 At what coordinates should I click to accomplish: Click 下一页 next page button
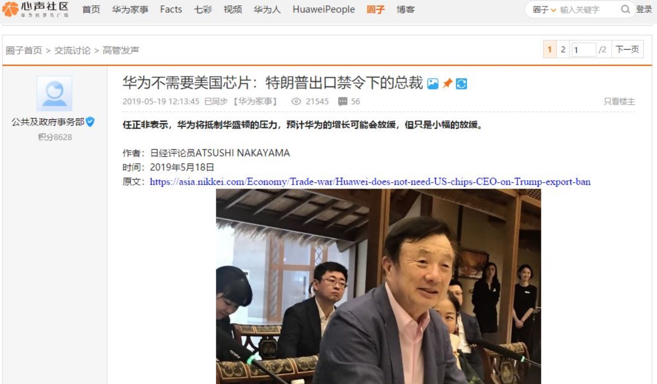tap(627, 49)
